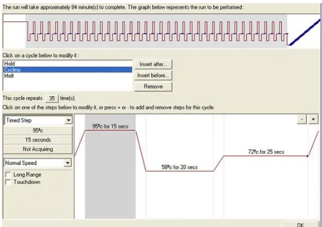This screenshot has height=227, width=322.
Task: Select the 95ºc for 15 secs step
Action: (110, 166)
